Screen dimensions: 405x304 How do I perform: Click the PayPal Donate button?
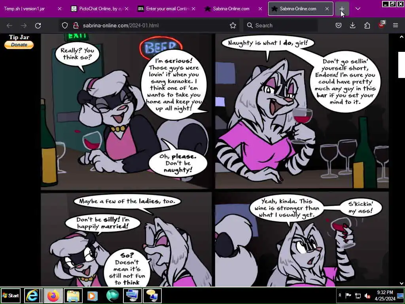[x=19, y=45]
